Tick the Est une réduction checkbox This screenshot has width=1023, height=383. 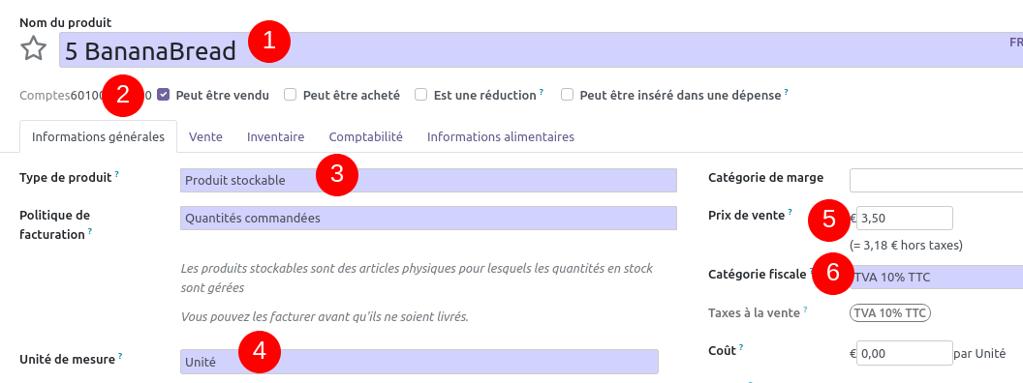(421, 95)
